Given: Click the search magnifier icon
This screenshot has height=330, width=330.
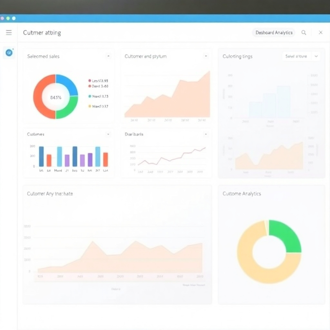Looking at the screenshot, I should click(303, 33).
